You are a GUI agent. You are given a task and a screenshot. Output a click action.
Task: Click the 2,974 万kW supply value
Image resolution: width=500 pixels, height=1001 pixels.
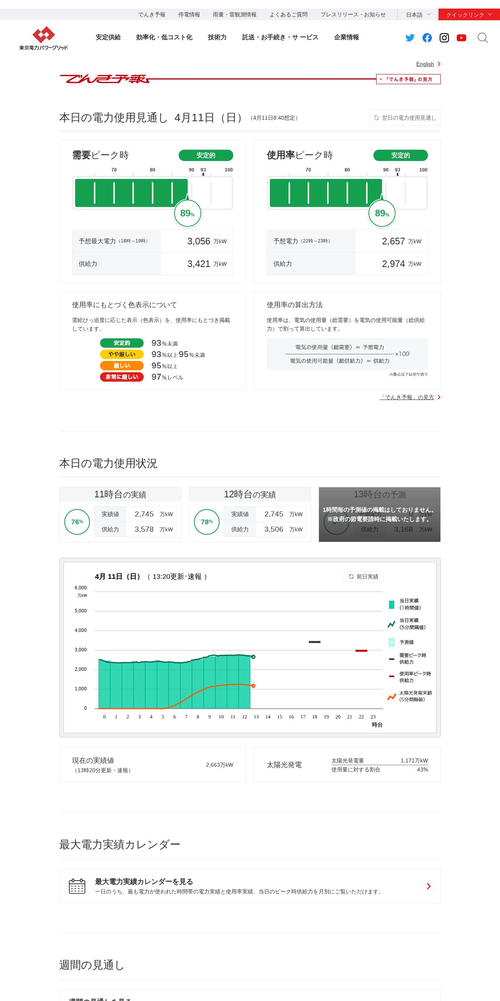point(401,264)
